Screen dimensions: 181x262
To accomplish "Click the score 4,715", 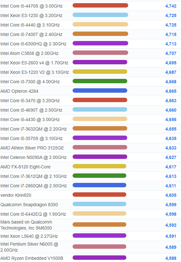I will pyautogui.click(x=171, y=34).
